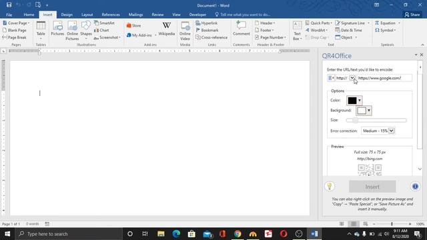Insert an Object
Screen dimensions: 427x240
pyautogui.click(x=344, y=37)
